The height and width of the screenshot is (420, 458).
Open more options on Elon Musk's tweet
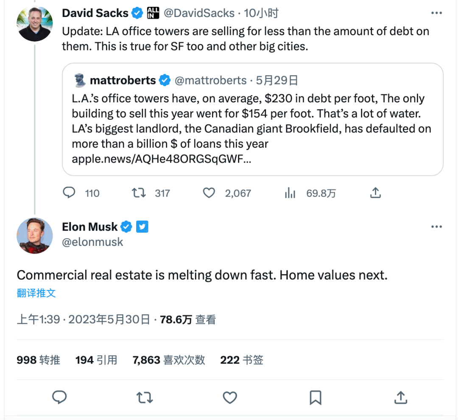[x=436, y=227]
